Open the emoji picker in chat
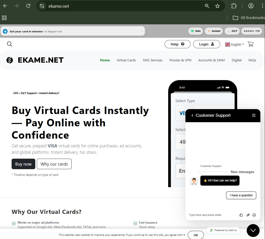The image size is (265, 239). [x=254, y=215]
